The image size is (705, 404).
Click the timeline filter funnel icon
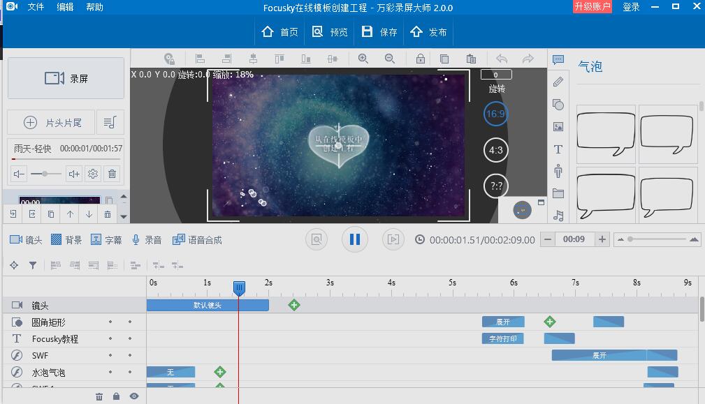[x=33, y=265]
